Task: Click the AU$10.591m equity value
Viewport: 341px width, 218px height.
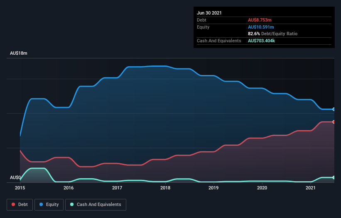Action: click(261, 27)
